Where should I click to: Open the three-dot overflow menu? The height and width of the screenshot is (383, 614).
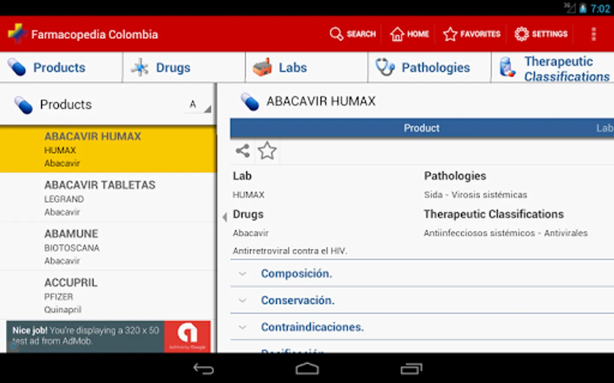tap(593, 34)
